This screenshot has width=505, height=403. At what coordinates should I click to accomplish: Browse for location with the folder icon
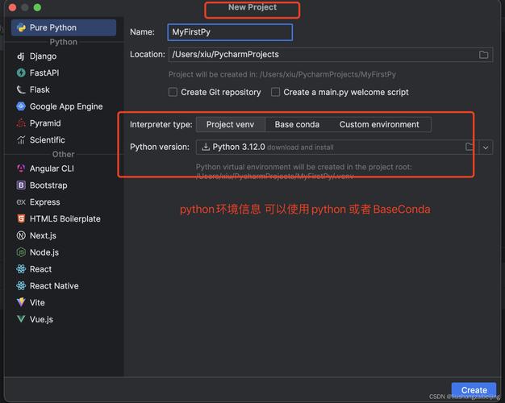[x=483, y=55]
